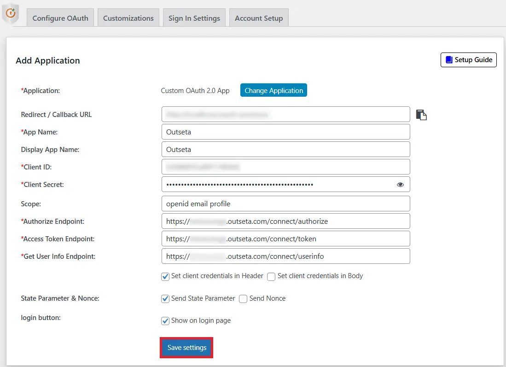Viewport: 506px width, 367px height.
Task: Save settings for the application
Action: click(x=186, y=348)
